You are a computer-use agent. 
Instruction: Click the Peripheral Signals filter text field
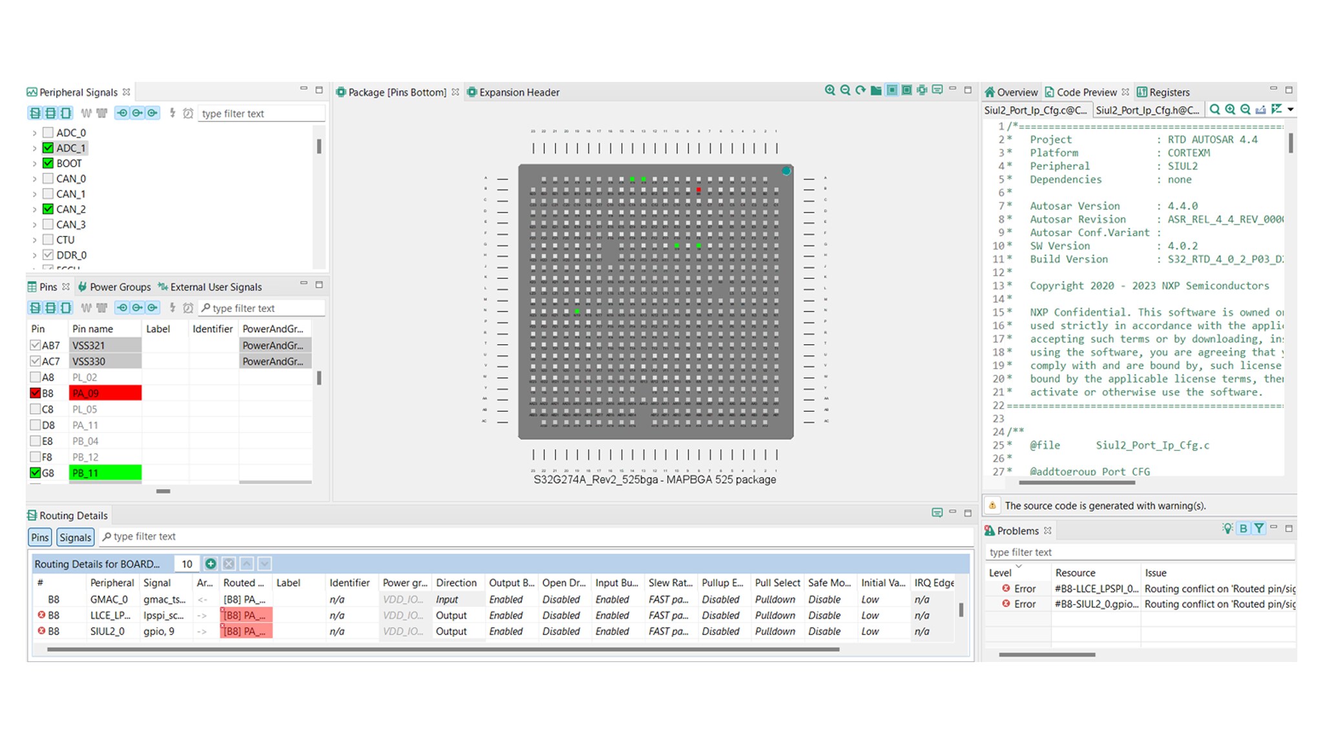point(260,114)
